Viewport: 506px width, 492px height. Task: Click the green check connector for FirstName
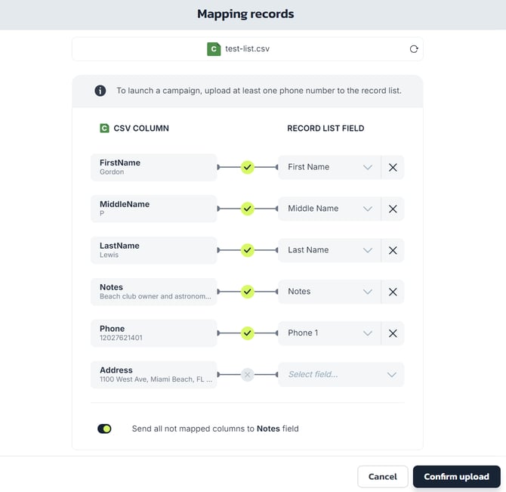[247, 167]
